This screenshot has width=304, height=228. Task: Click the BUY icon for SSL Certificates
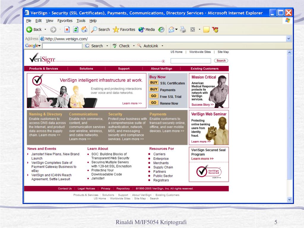154,83
